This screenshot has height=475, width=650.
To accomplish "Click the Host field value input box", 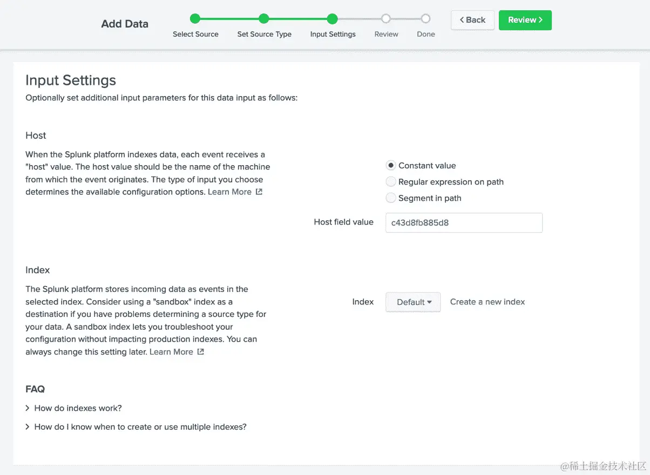I will pos(464,222).
